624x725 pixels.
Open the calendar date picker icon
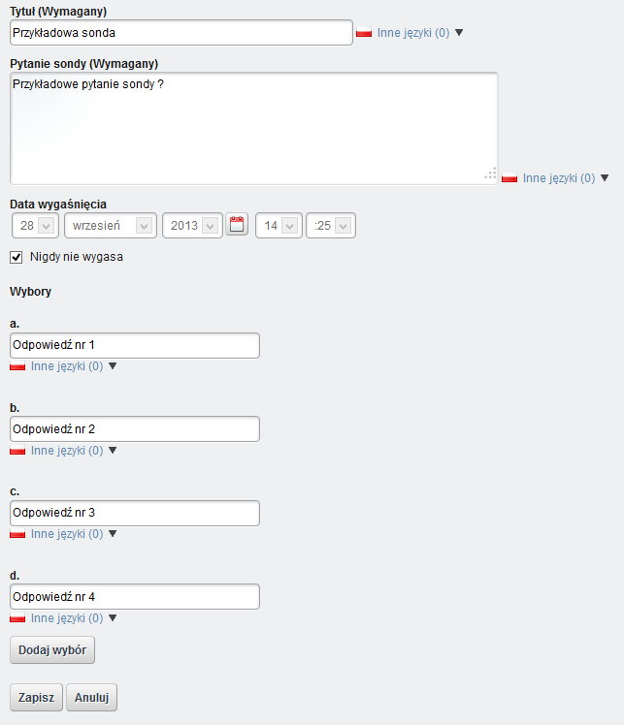click(x=237, y=225)
